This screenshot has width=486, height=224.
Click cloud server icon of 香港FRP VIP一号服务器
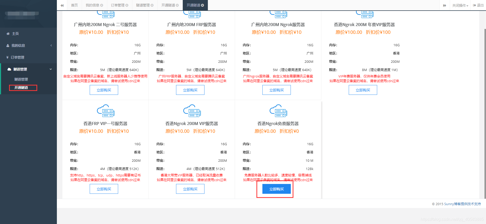coord(105,111)
